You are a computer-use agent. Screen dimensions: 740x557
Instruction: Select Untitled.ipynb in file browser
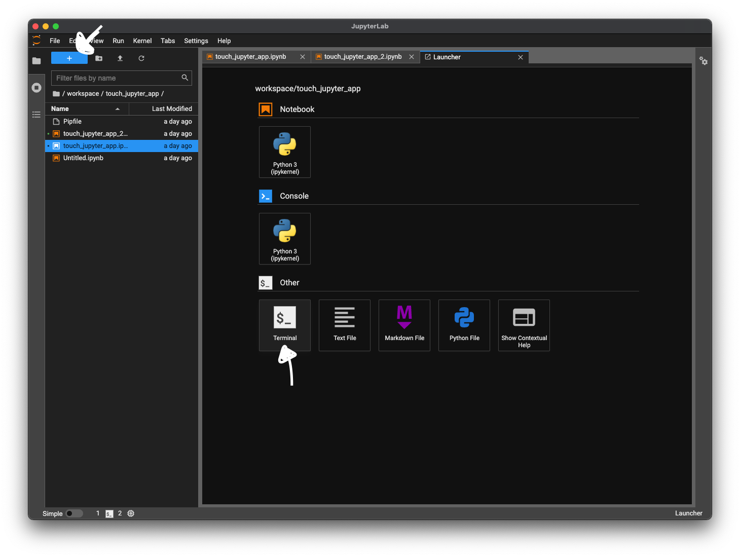coord(83,158)
